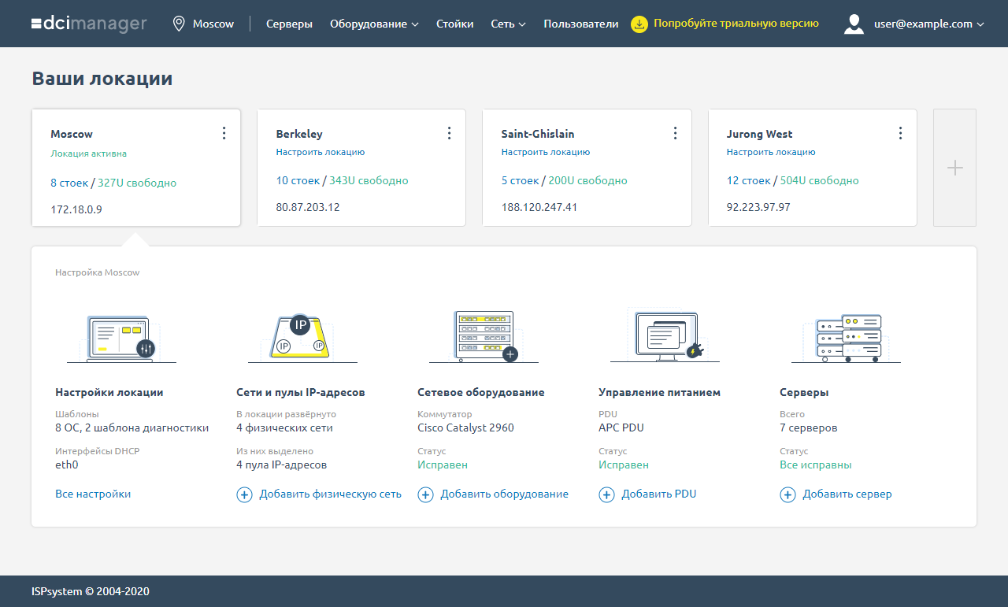This screenshot has width=1008, height=607.
Task: Click the IP address 172.18.0.9
Action: click(x=76, y=209)
